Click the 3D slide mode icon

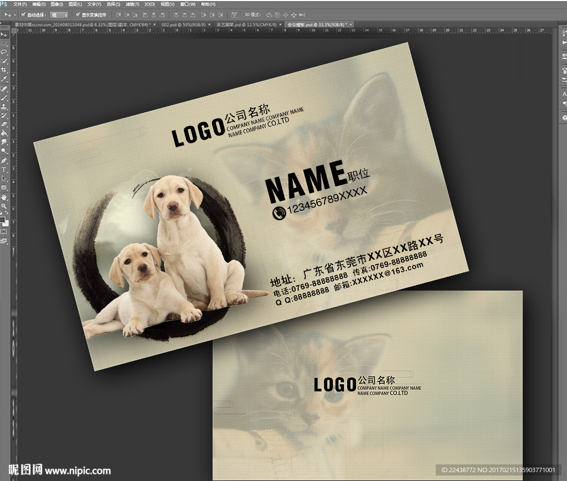[294, 14]
